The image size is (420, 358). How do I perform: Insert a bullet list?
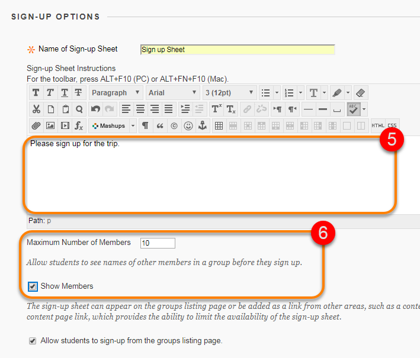(x=266, y=93)
